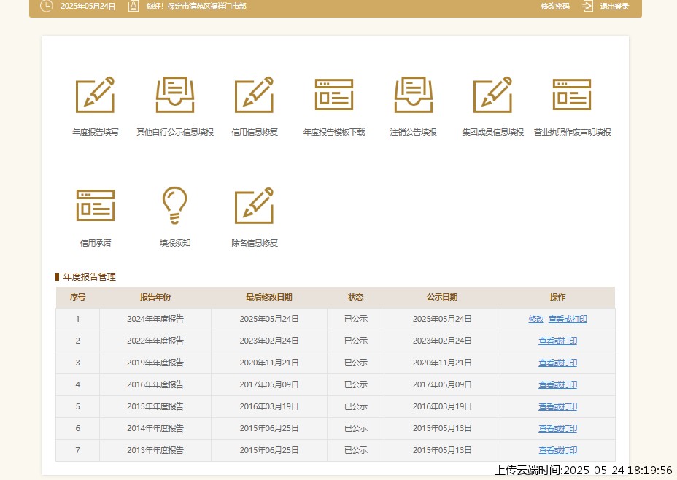Open 填报须知 lightbulb icon

click(175, 206)
